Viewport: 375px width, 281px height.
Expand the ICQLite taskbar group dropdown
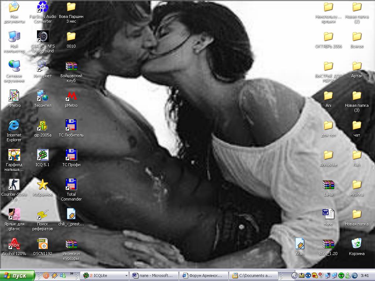coord(126,276)
